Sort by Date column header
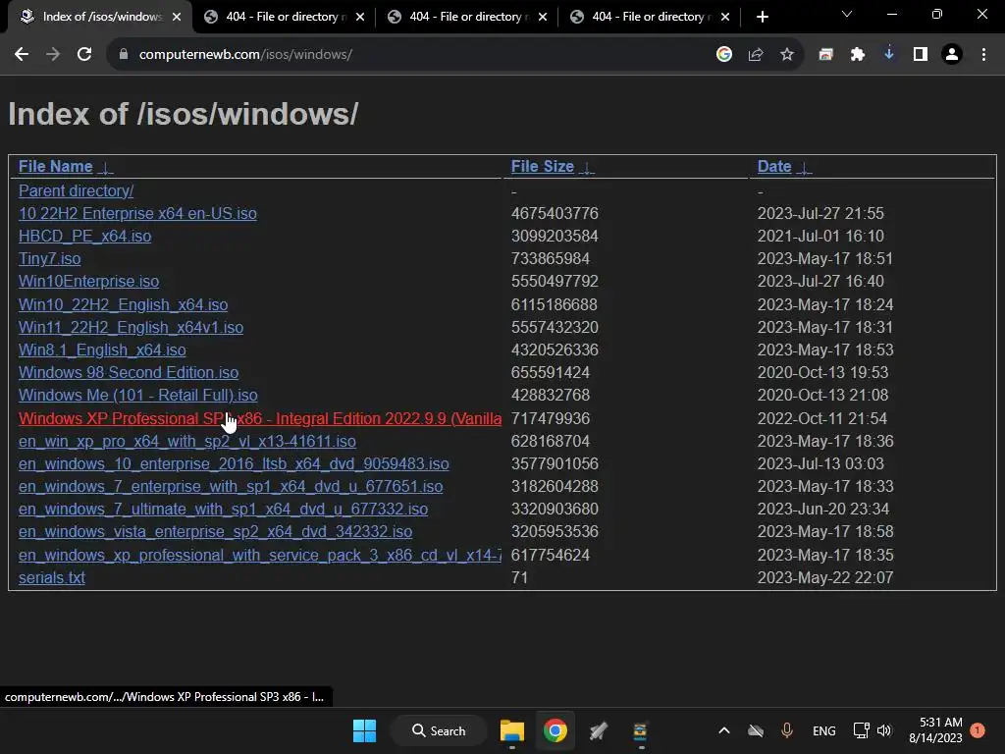 [774, 167]
